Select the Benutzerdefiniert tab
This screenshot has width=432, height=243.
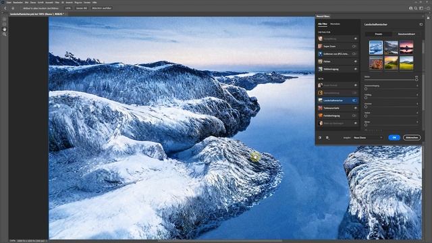(x=406, y=34)
